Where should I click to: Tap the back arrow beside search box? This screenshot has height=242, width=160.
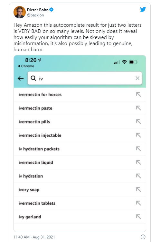click(21, 78)
